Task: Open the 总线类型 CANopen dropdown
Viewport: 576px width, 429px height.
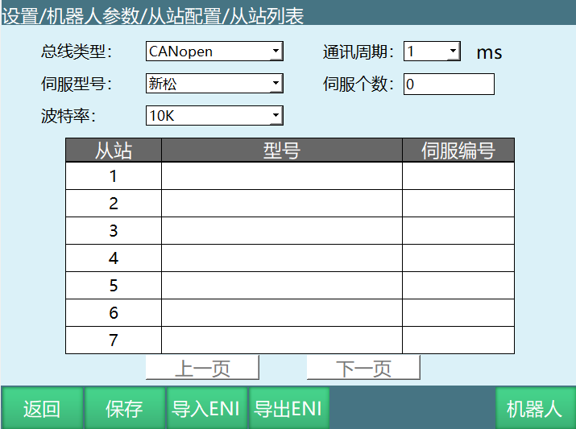Action: [214, 52]
